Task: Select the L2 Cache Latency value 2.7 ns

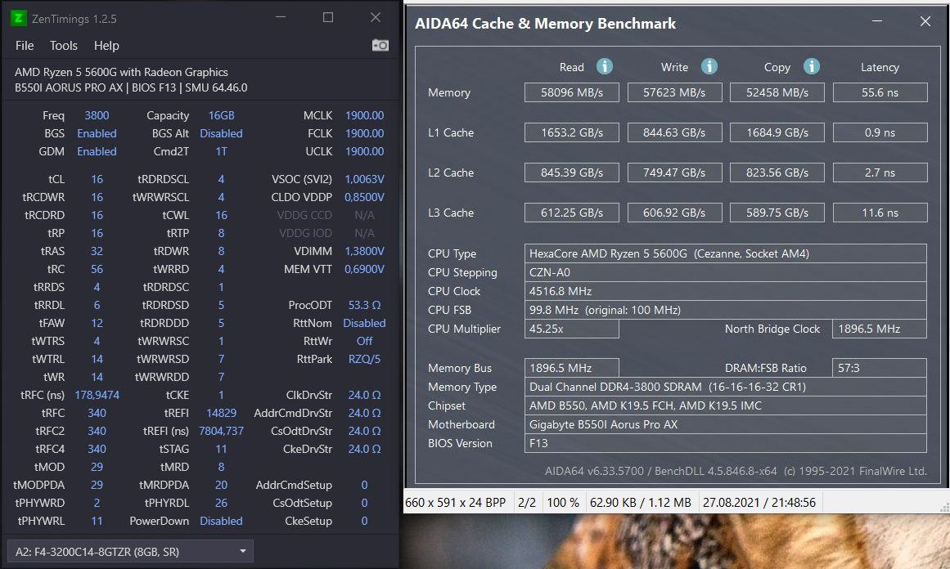Action: pyautogui.click(x=880, y=172)
